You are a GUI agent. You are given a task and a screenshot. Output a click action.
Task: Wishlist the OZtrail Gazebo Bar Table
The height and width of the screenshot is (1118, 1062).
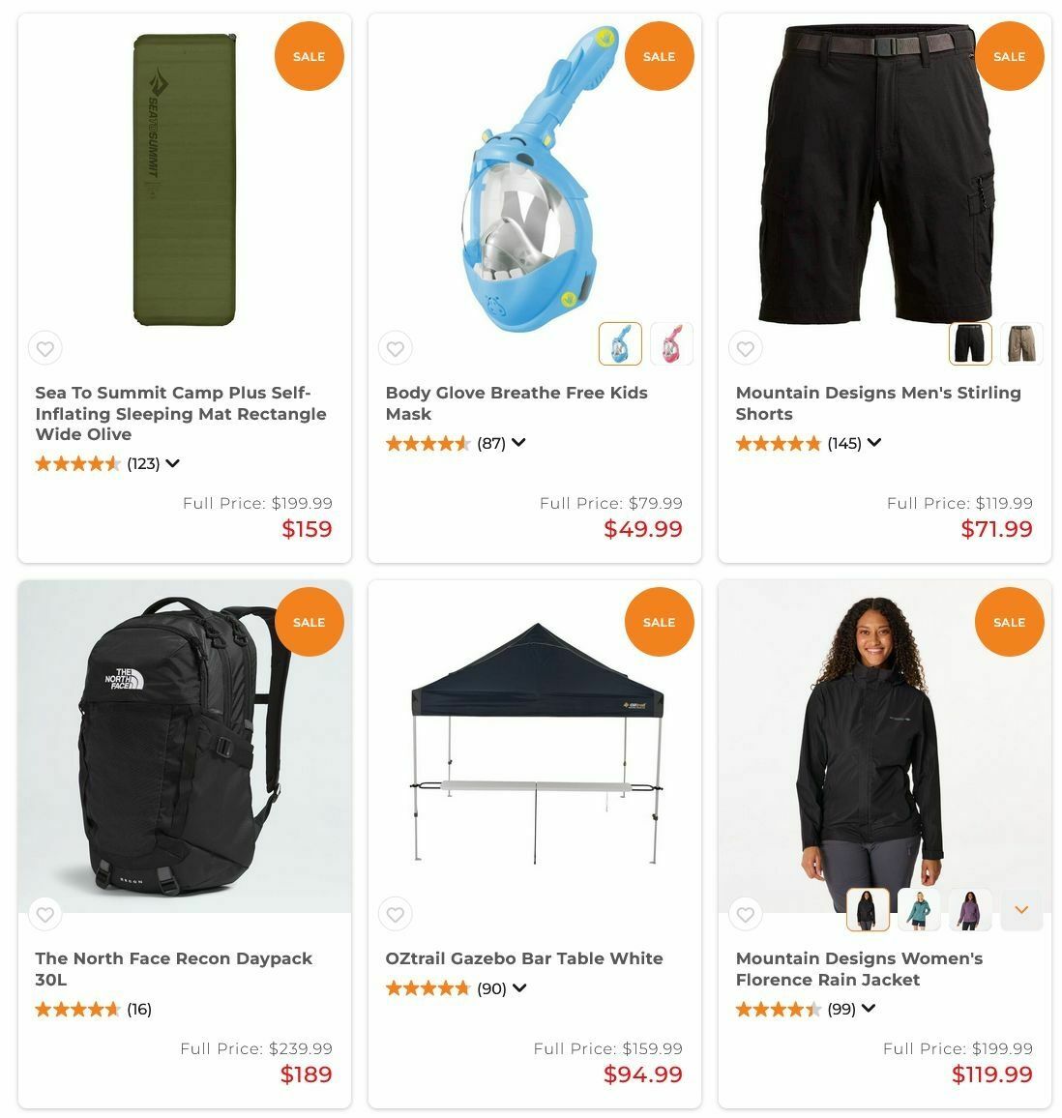[396, 914]
